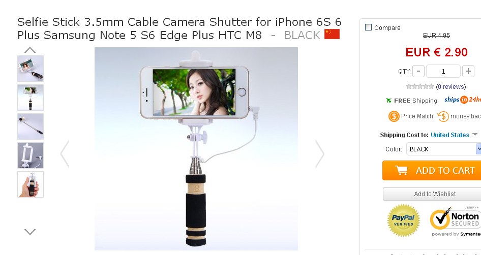Show previous product image with left arrow

(65, 154)
